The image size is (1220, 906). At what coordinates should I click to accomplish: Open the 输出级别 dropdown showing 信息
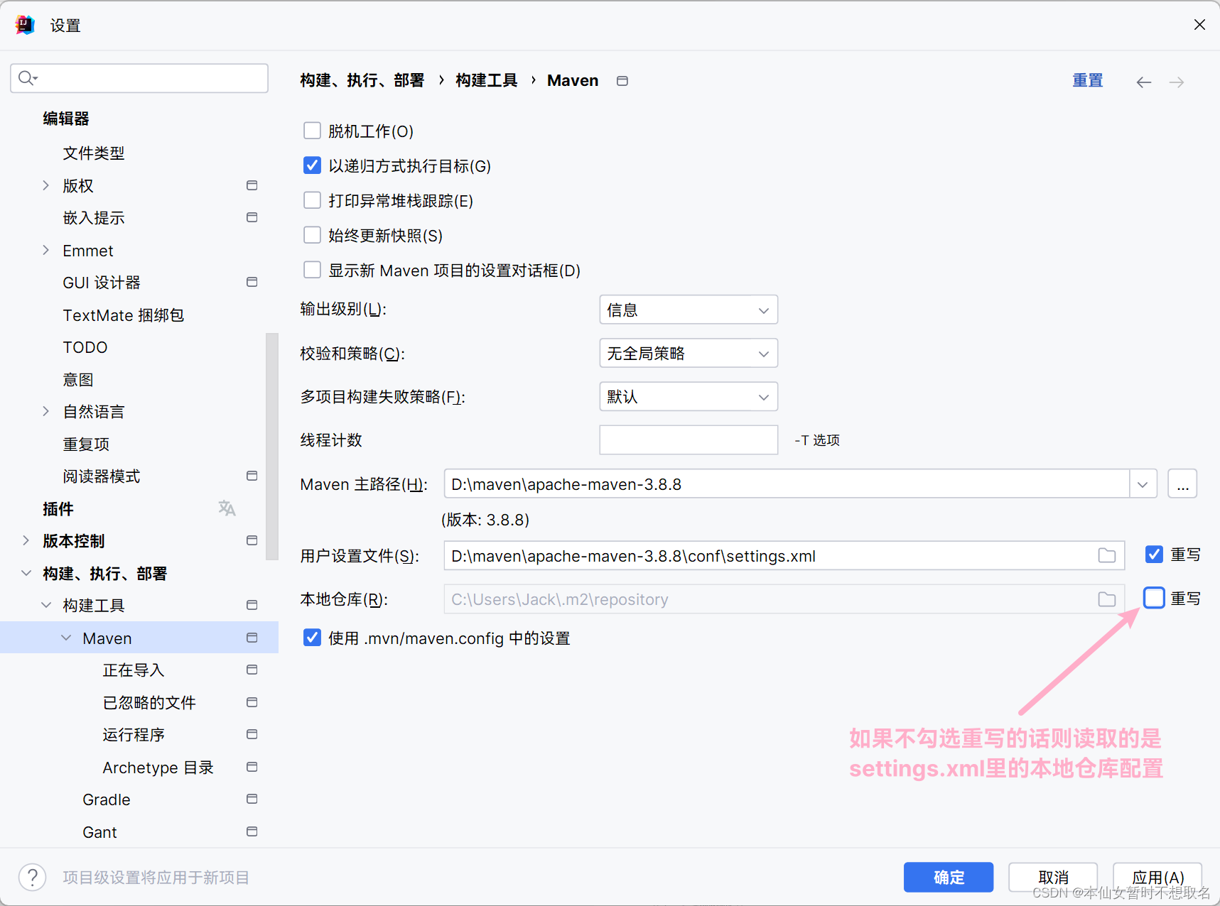pyautogui.click(x=689, y=310)
